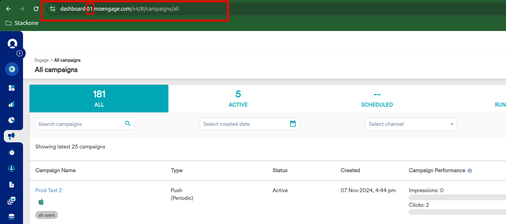Click the Impressions: 0 label
The height and width of the screenshot is (224, 506).
(x=426, y=190)
